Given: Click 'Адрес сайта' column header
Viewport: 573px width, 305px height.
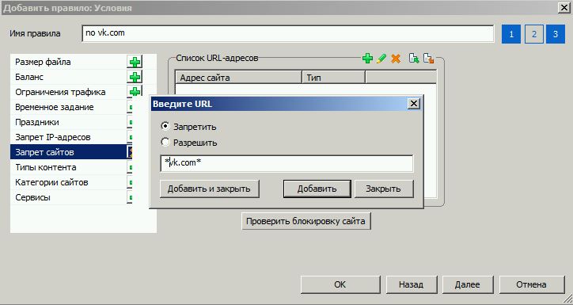Looking at the screenshot, I should click(239, 78).
